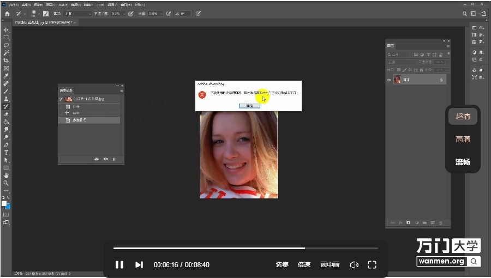The height and width of the screenshot is (278, 491).
Task: Choose 超清 video quality
Action: pos(463,117)
